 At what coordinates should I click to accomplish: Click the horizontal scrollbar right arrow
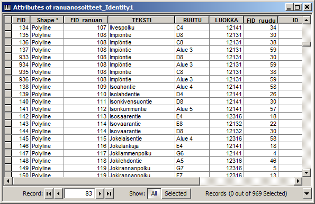[298, 181]
